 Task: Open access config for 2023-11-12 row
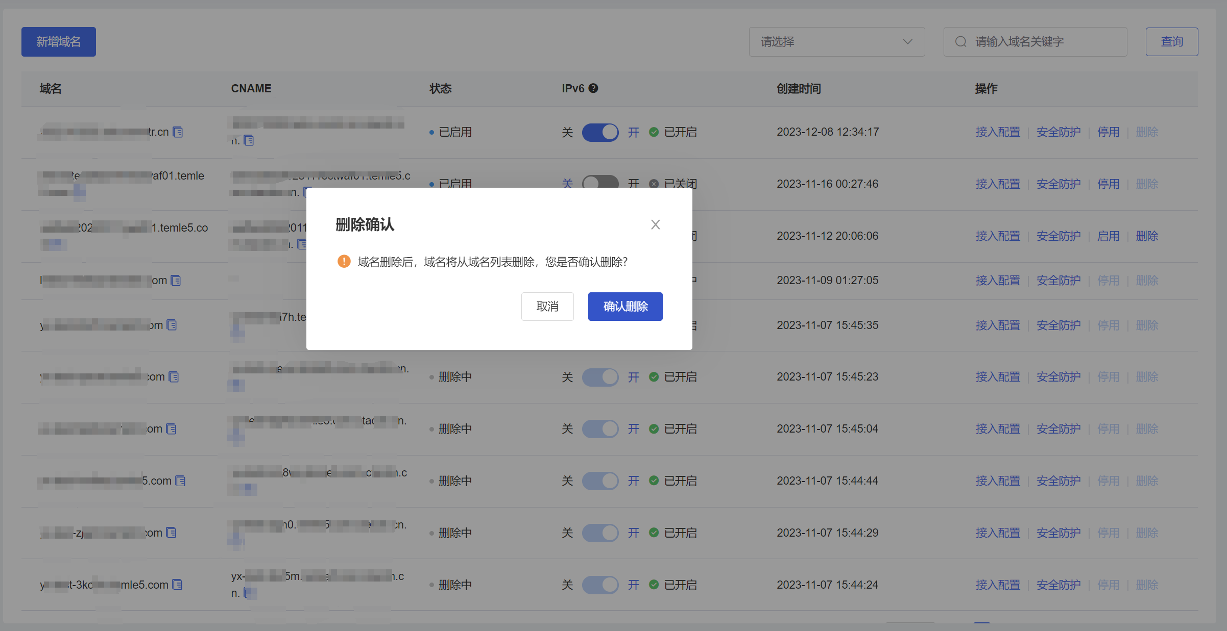pyautogui.click(x=997, y=236)
